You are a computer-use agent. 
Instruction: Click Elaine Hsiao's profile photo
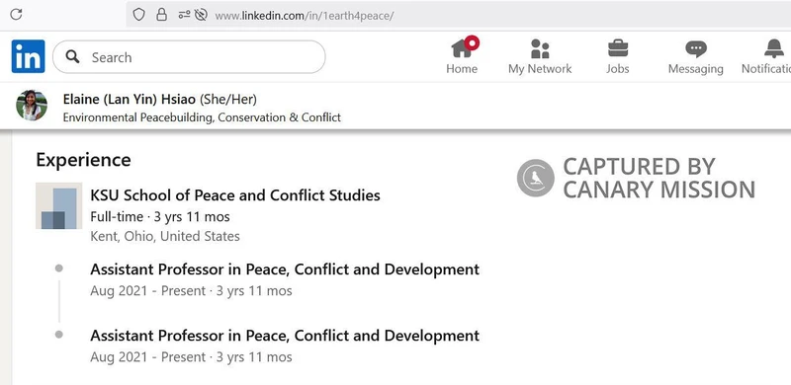32,106
